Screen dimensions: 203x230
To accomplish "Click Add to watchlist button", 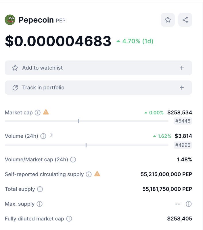I will pyautogui.click(x=98, y=68).
